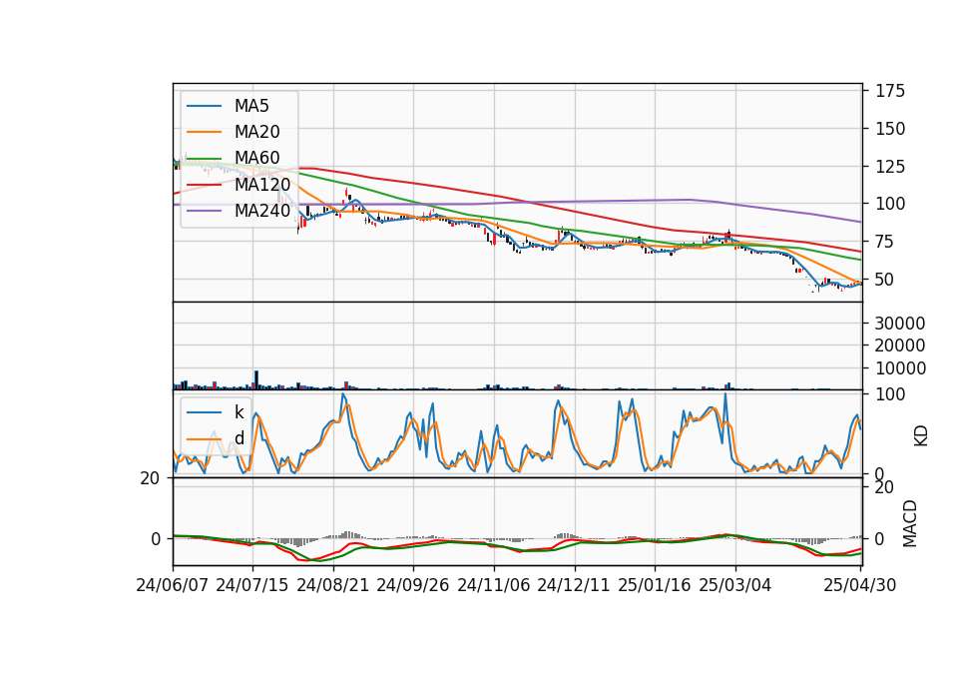Click the 24/07/15 date tick label
958x689 pixels.
click(252, 585)
